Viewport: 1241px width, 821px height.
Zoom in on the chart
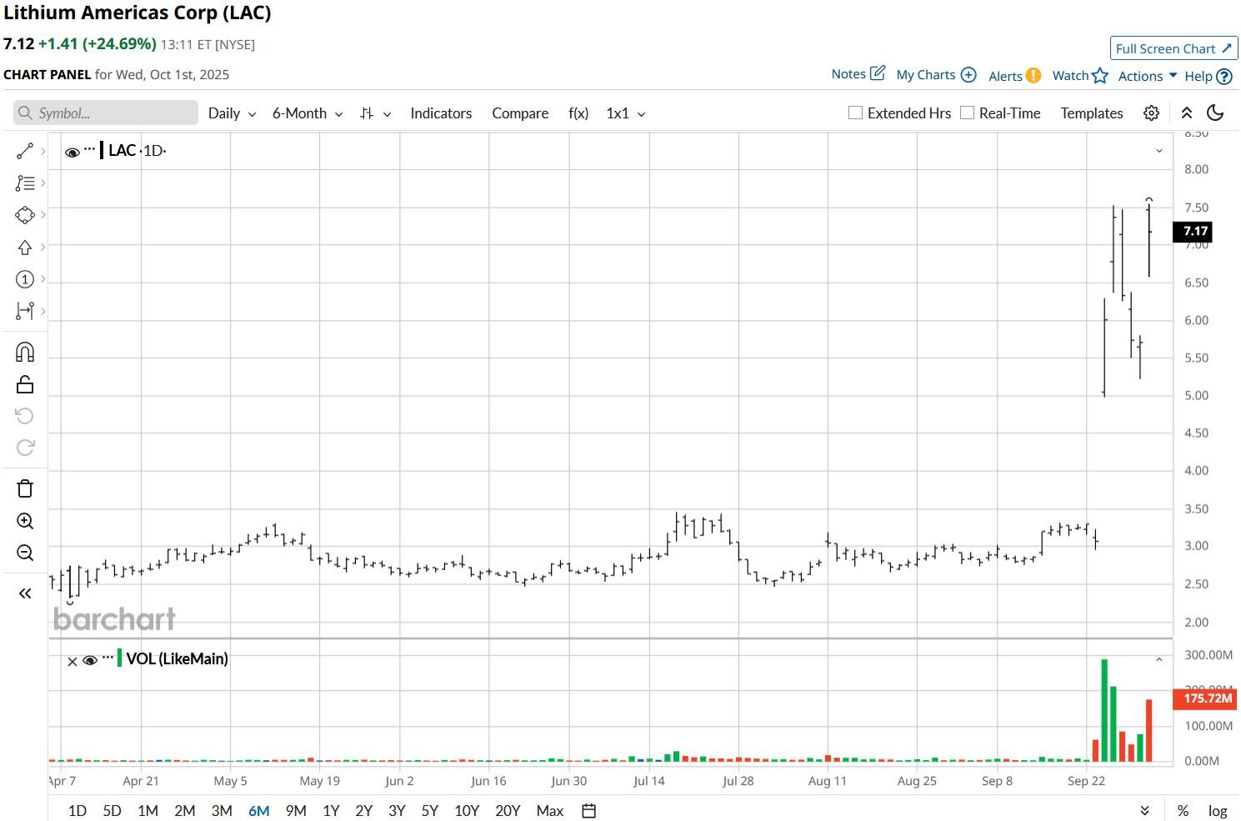click(25, 521)
